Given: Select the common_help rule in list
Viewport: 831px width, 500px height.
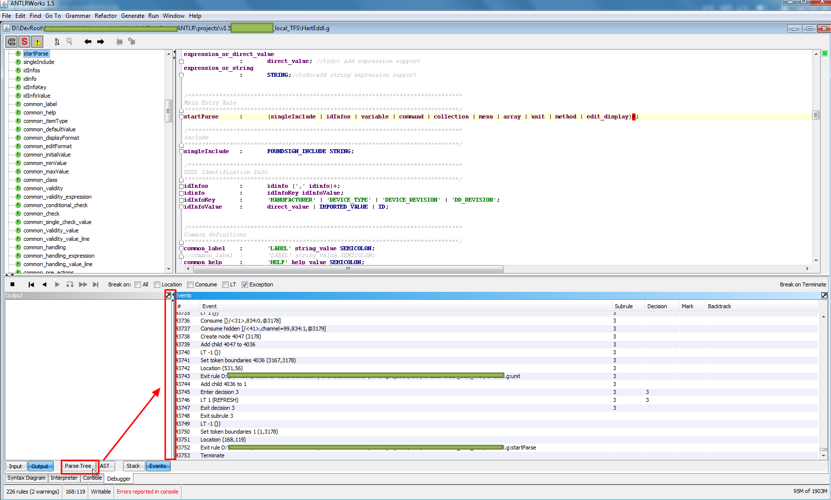Looking at the screenshot, I should (x=40, y=112).
